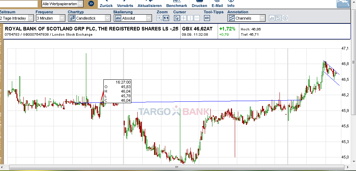Click the round S symbol icon

(285, 18)
